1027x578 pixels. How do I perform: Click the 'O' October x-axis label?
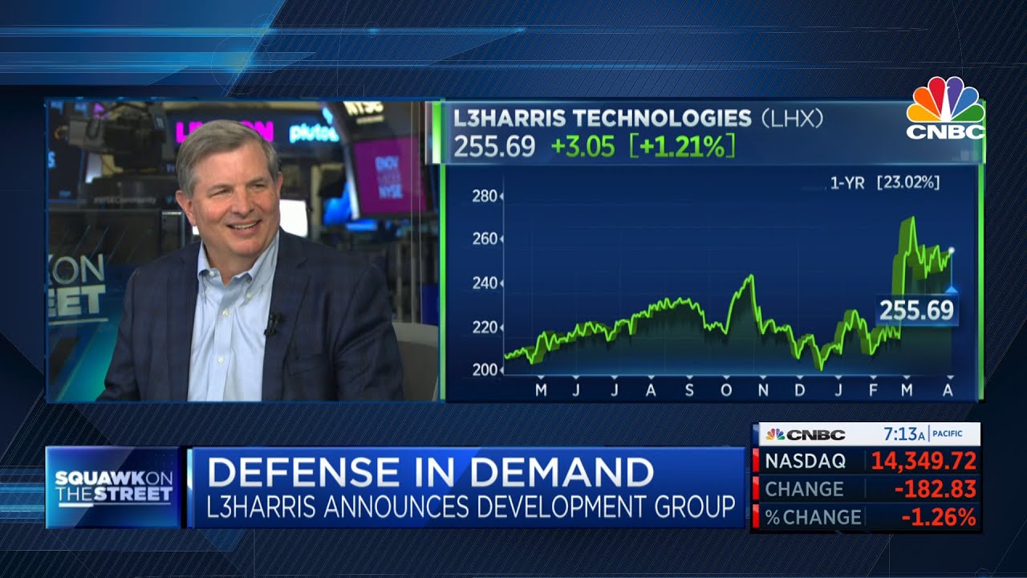(x=726, y=390)
